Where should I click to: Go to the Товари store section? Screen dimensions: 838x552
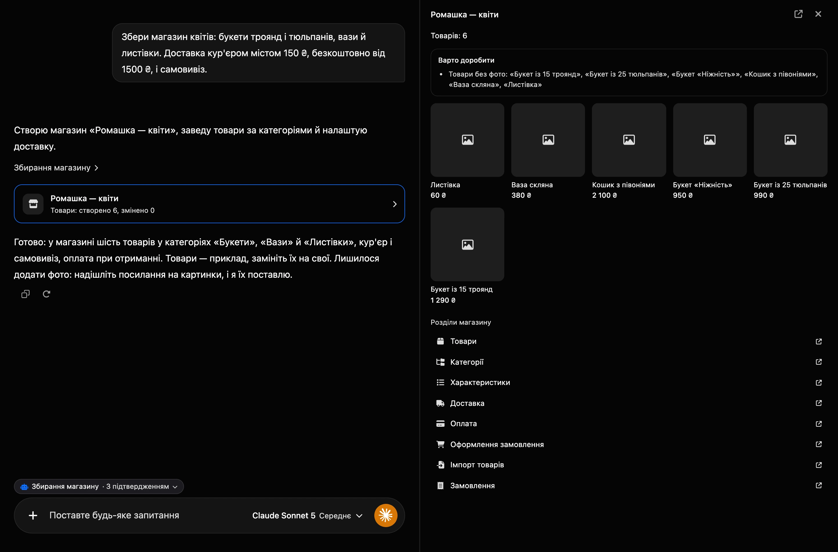tap(629, 342)
